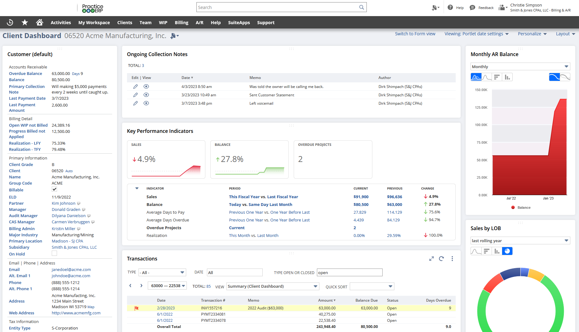The height and width of the screenshot is (332, 579).
Task: Expand the Transactions portlet to full screen
Action: pyautogui.click(x=431, y=258)
